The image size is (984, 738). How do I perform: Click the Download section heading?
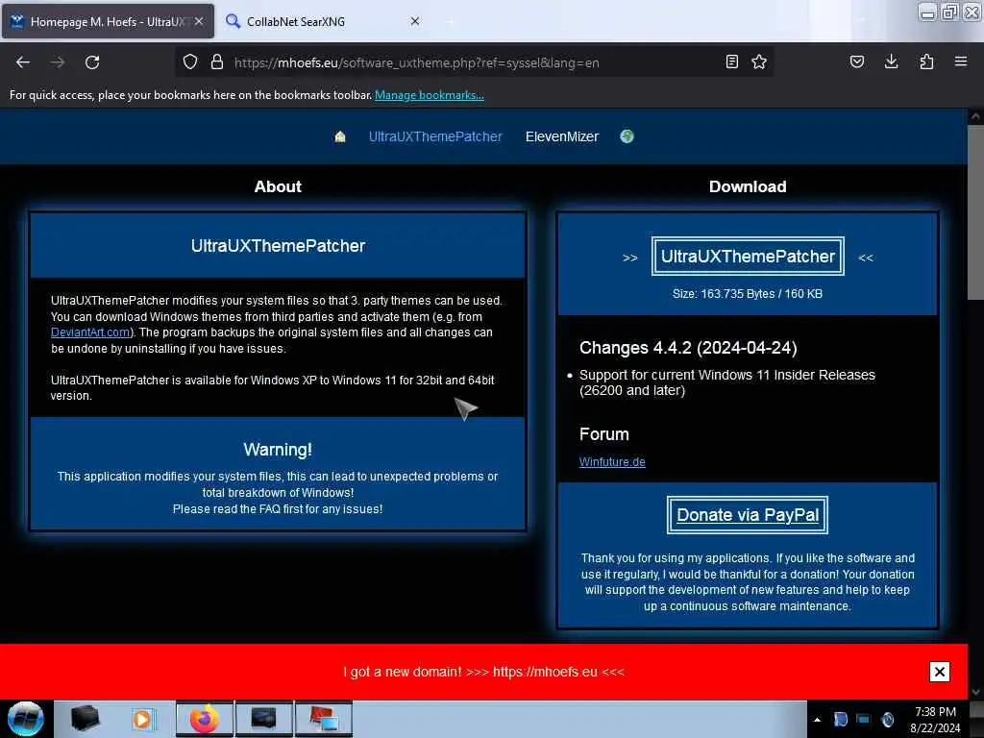click(x=748, y=186)
